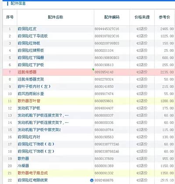Select the 散热器电子扇总成 part name

pos(33,173)
